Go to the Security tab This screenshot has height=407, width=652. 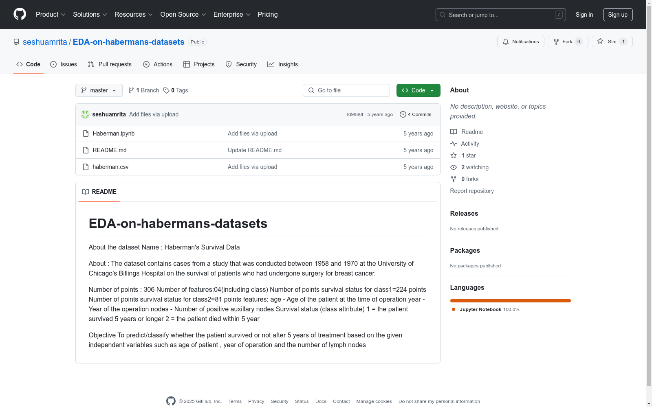pos(241,64)
